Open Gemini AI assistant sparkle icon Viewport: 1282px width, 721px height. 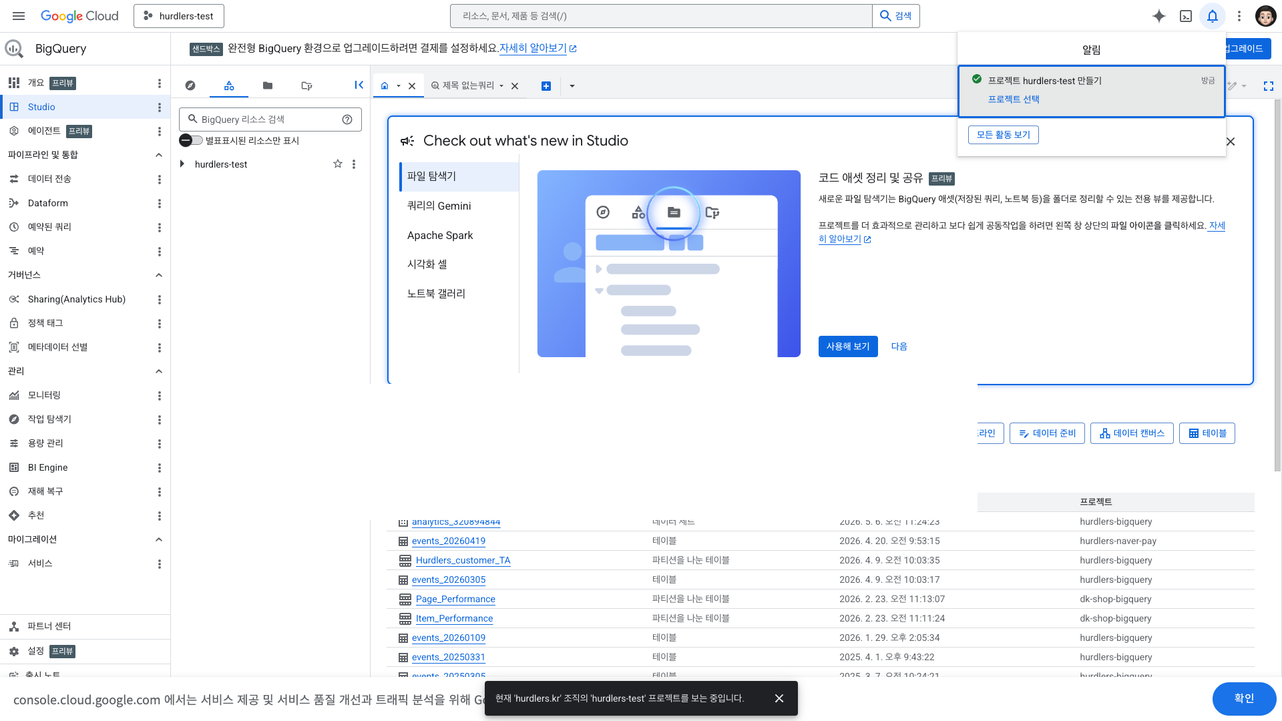[x=1159, y=16]
